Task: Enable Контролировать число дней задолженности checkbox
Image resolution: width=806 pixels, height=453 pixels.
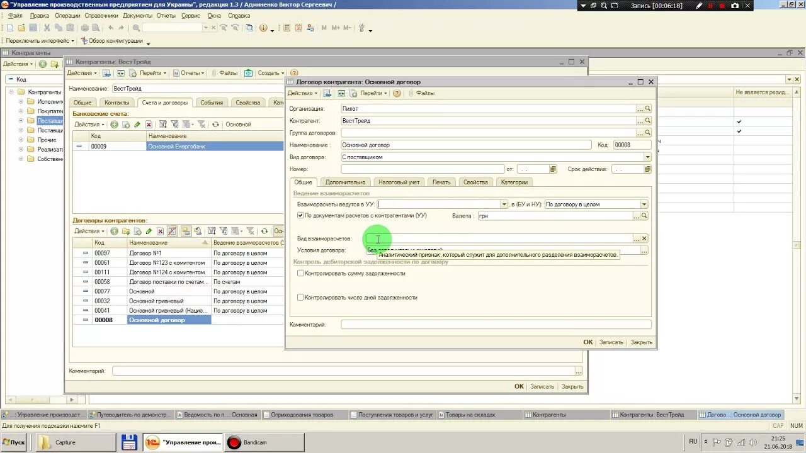Action: [x=300, y=297]
